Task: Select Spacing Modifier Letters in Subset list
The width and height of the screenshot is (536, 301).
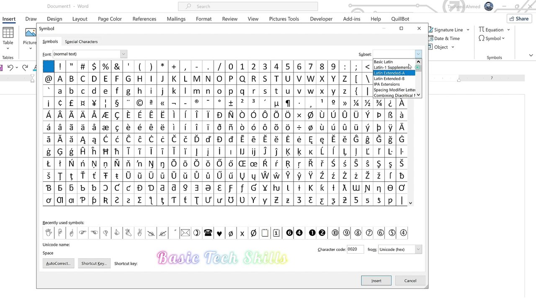Action: click(394, 90)
